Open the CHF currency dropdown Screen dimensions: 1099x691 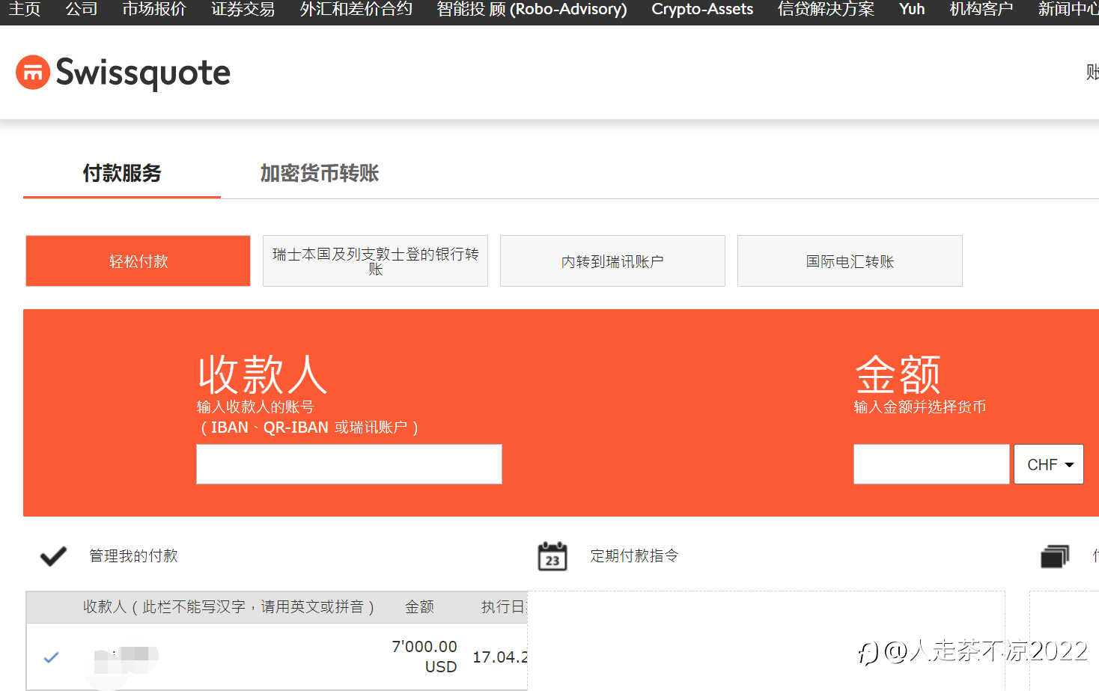[x=1049, y=464]
